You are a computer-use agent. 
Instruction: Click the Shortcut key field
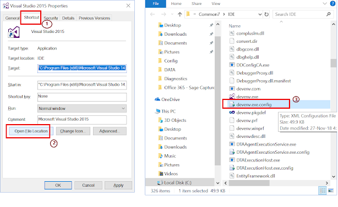pos(82,97)
